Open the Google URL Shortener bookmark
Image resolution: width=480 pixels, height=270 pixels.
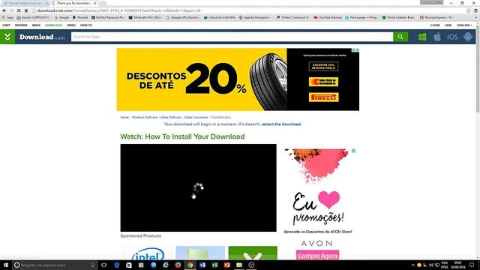click(x=183, y=17)
